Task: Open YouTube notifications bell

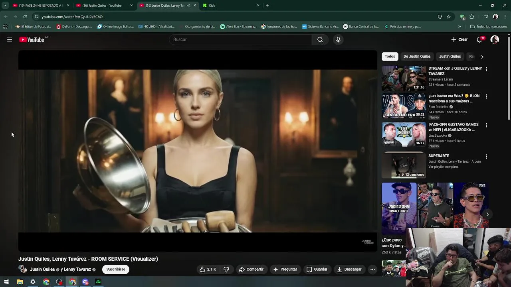Action: (x=480, y=39)
